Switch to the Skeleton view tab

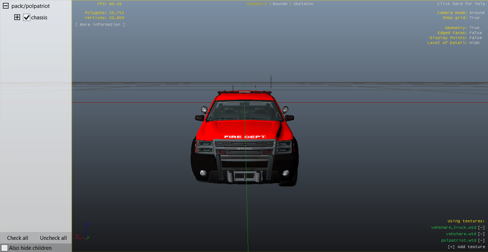click(x=303, y=4)
